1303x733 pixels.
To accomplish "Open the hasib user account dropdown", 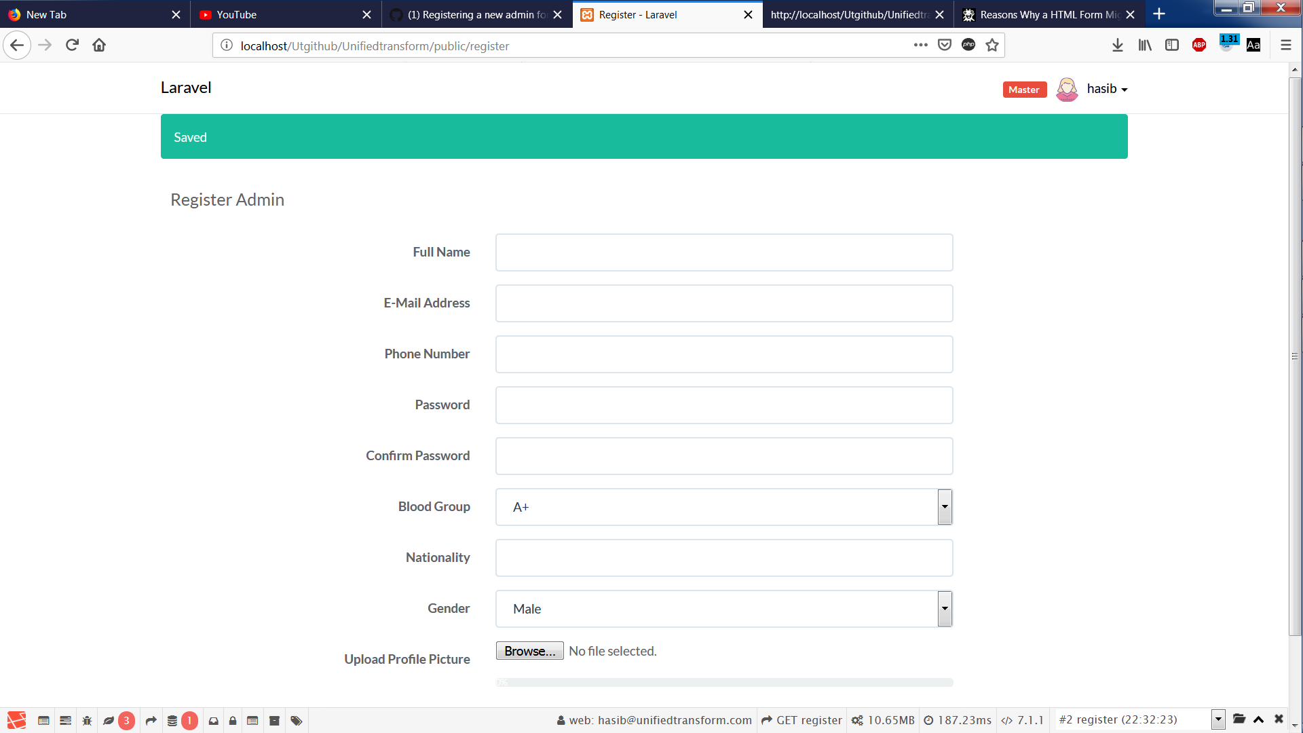I will click(x=1106, y=89).
